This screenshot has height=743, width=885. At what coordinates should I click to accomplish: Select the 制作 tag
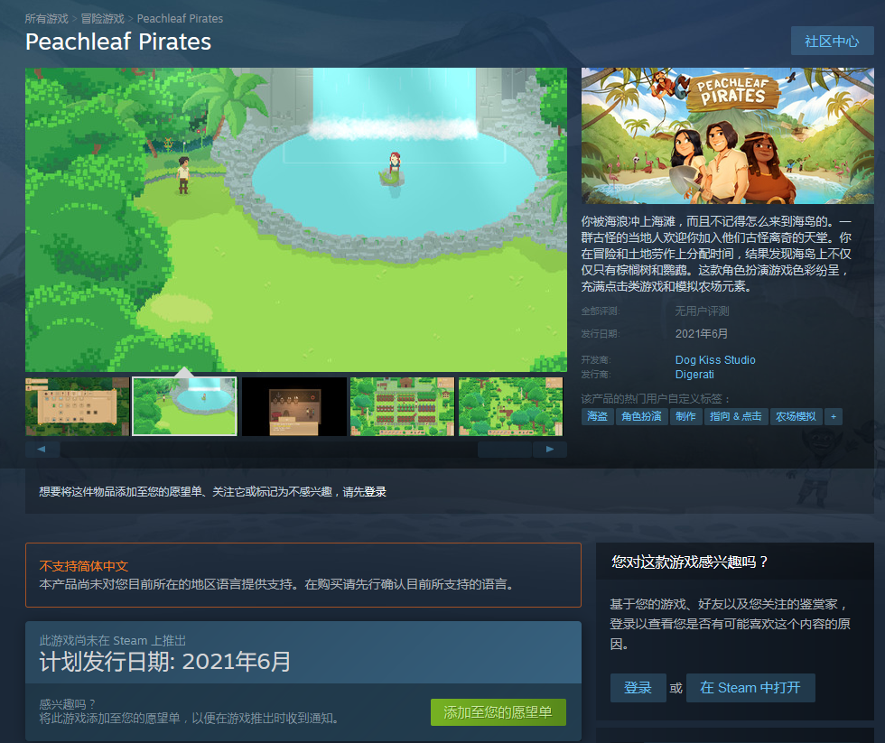pos(685,416)
